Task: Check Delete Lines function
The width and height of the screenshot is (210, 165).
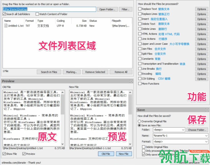Action: click(x=140, y=29)
